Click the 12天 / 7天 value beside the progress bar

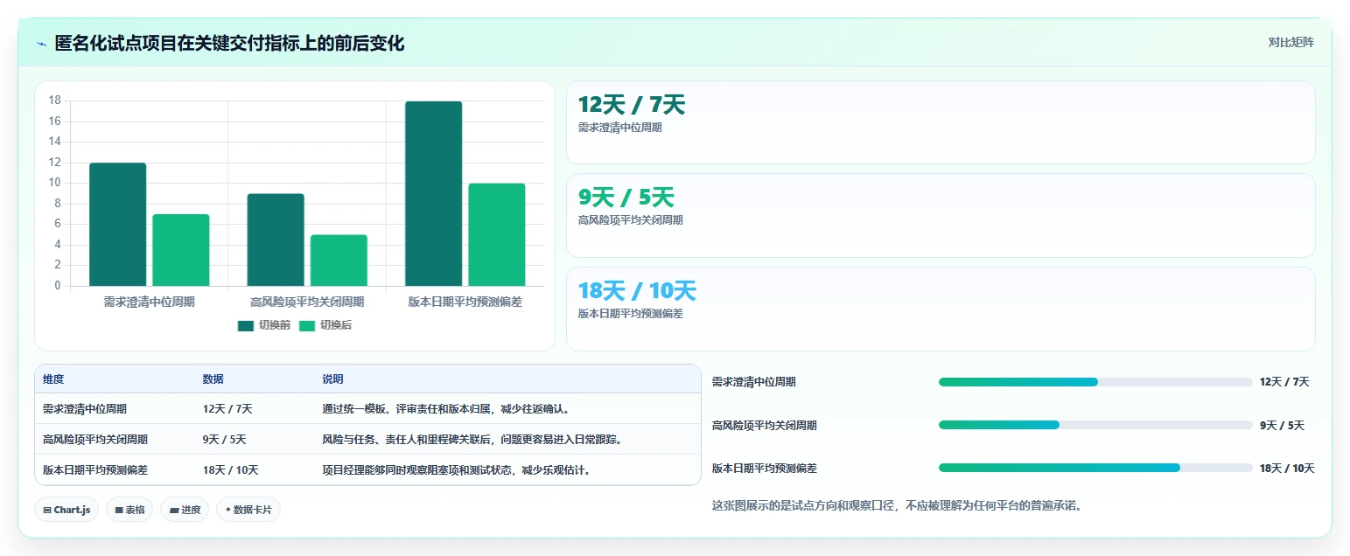point(1284,382)
